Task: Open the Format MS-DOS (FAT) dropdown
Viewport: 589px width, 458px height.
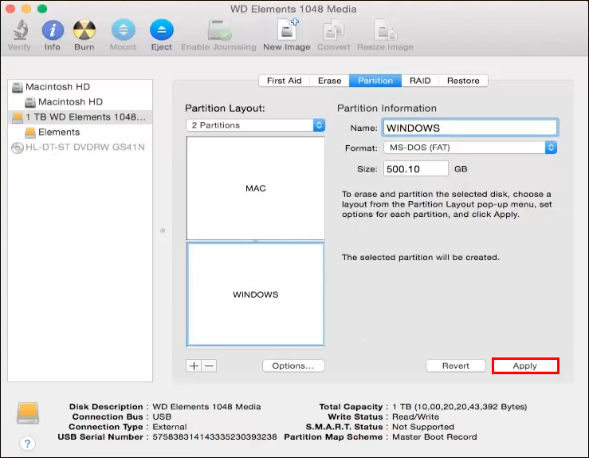Action: point(469,148)
